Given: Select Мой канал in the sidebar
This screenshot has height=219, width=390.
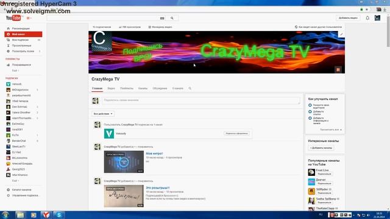Looking at the screenshot, I should coord(23,34).
